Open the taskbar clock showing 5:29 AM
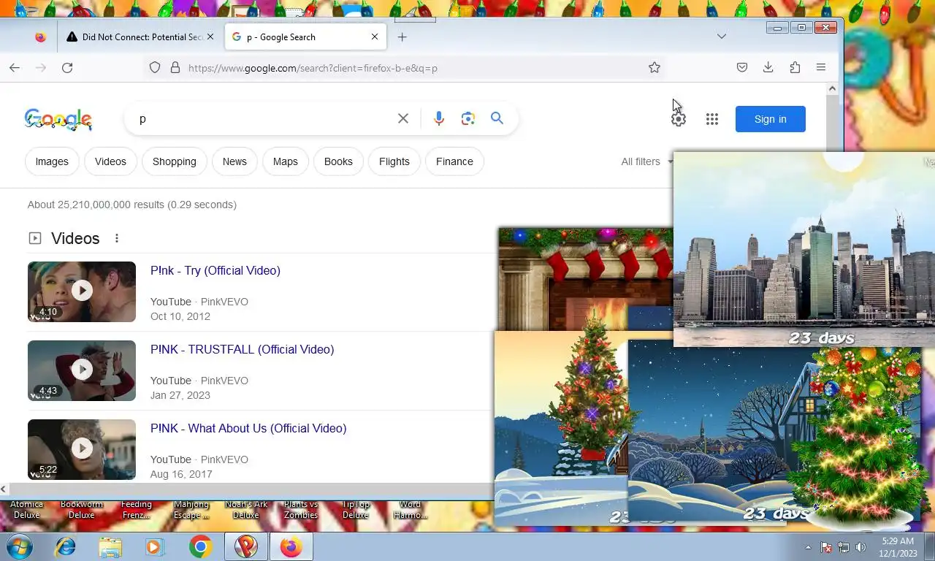The height and width of the screenshot is (561, 935). [898, 547]
